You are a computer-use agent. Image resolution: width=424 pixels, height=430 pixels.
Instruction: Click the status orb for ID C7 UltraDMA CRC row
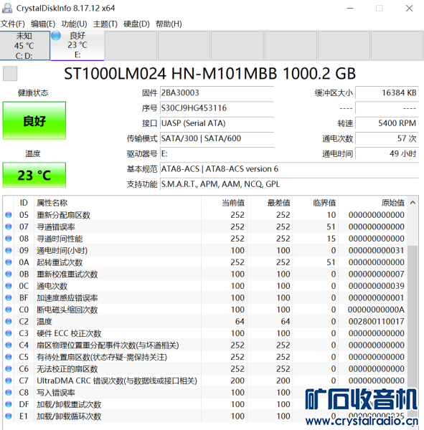[x=9, y=381]
